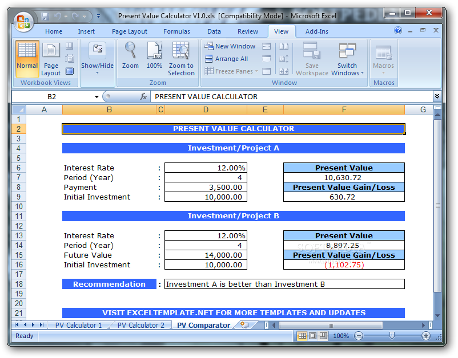Go to last sheet tab navigation arrow
Viewport: 458px width, 358px height.
click(42, 325)
